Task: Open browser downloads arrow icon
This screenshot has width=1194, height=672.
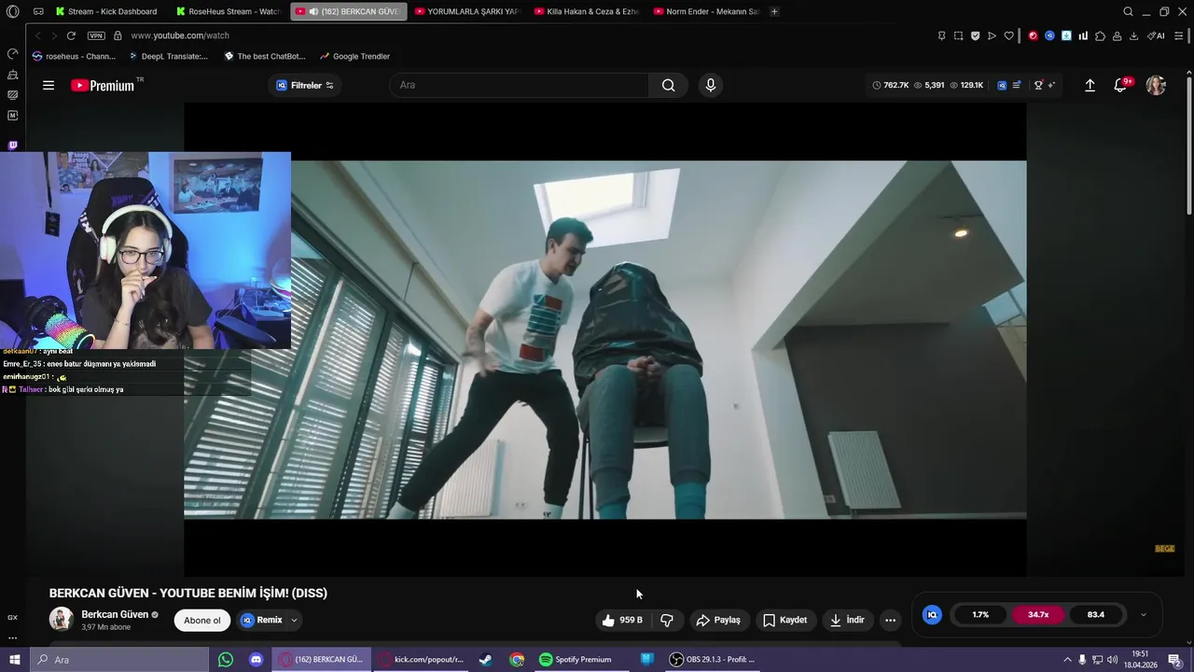Action: 1133,35
